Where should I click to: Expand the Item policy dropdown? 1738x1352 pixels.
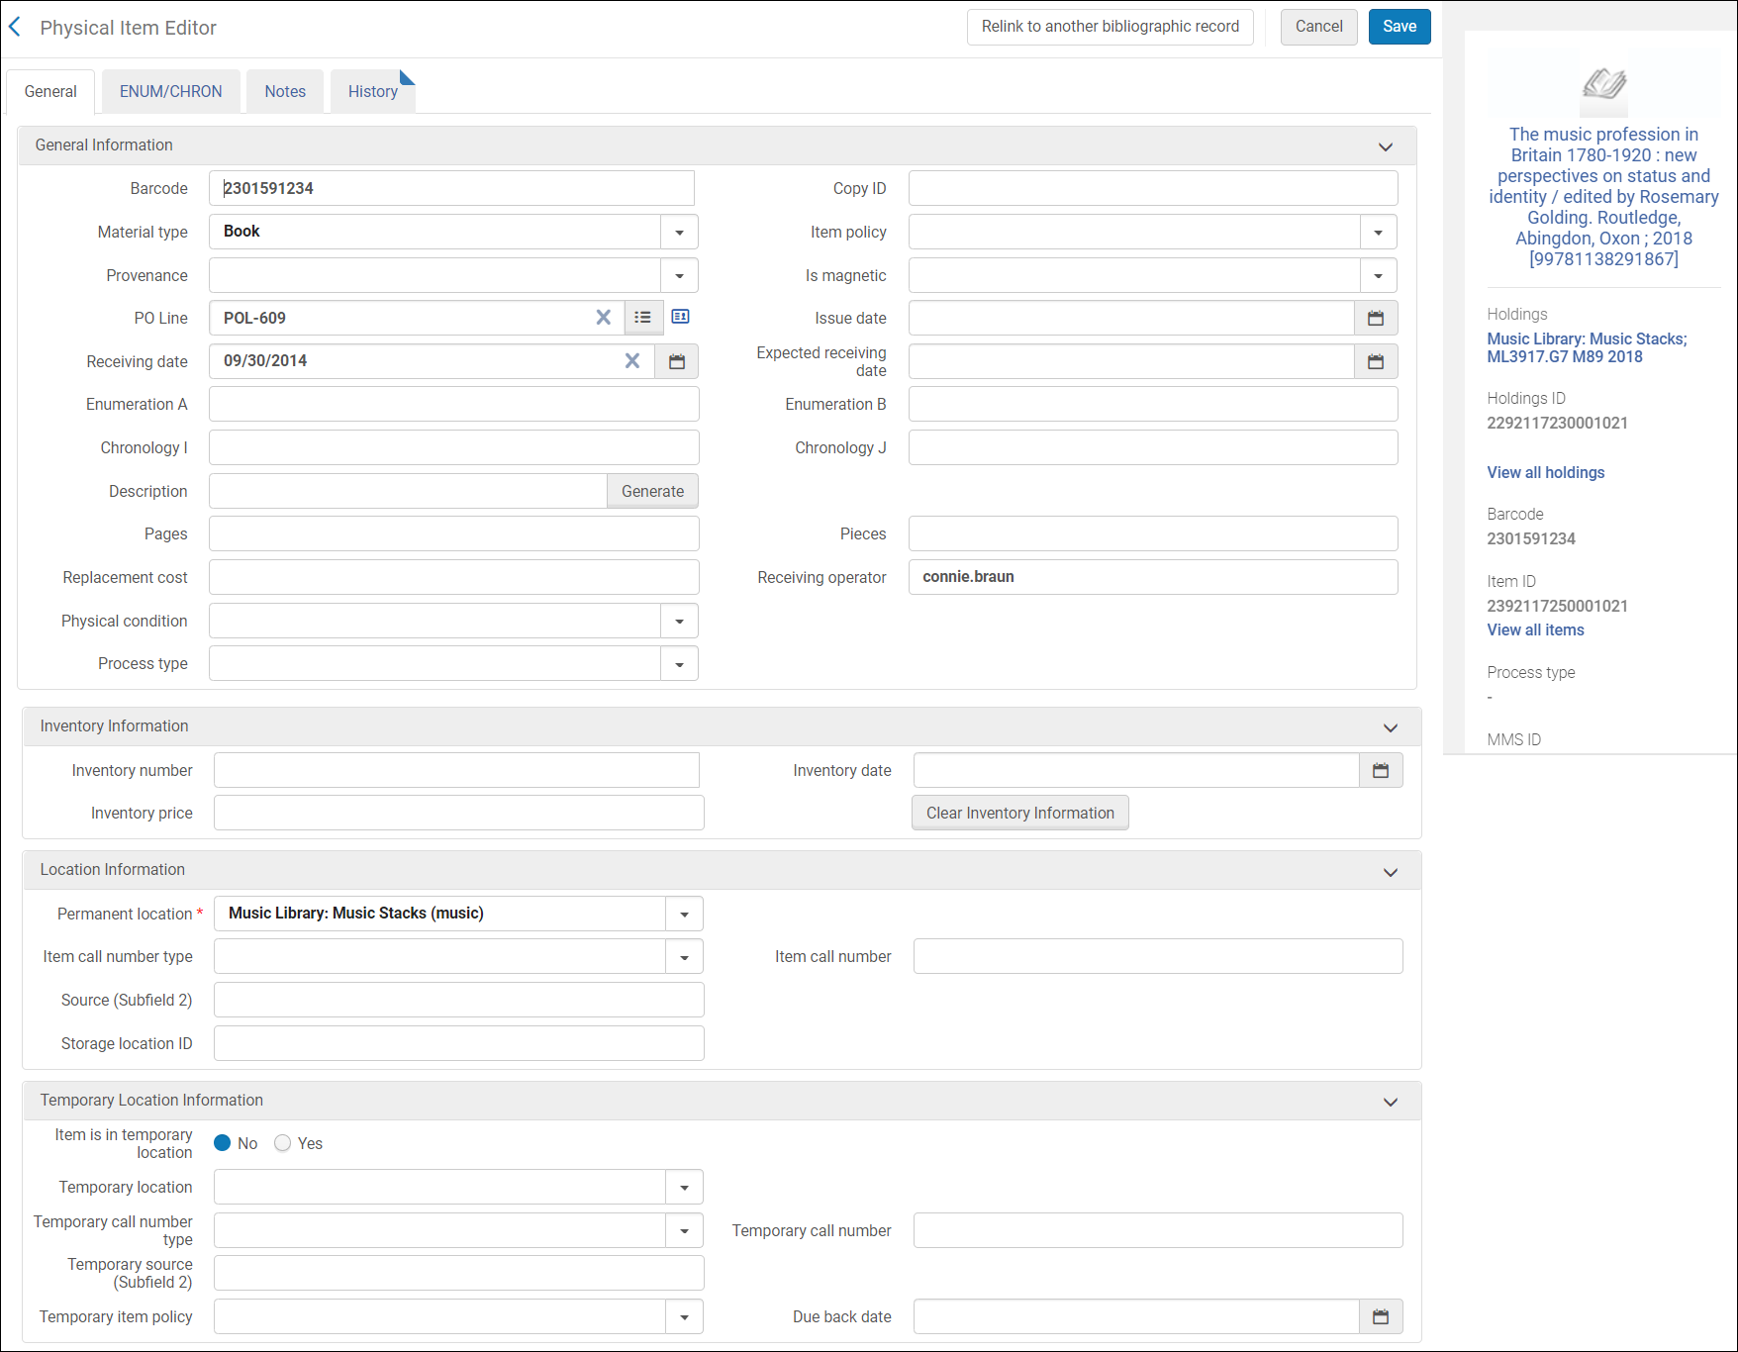(1378, 232)
